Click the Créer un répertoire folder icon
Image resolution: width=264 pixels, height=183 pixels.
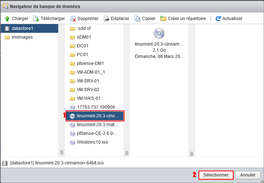(x=163, y=19)
